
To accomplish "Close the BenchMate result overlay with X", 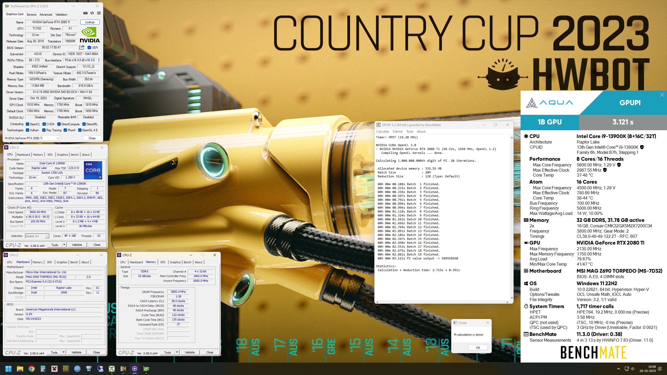I will (662, 95).
